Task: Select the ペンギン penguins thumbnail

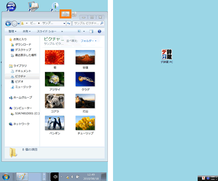Action: [x=54, y=123]
